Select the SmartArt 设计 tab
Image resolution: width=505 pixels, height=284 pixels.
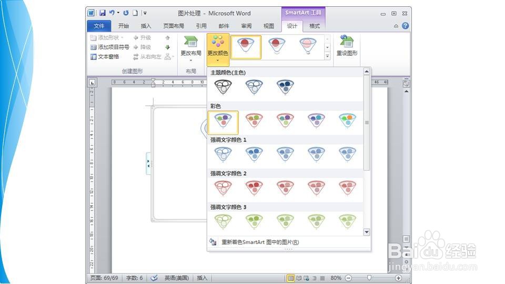tap(292, 26)
